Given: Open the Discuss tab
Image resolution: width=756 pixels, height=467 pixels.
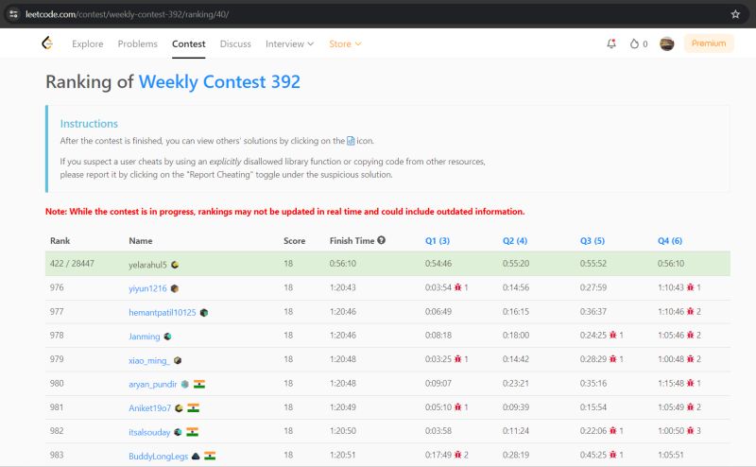Looking at the screenshot, I should pyautogui.click(x=235, y=43).
